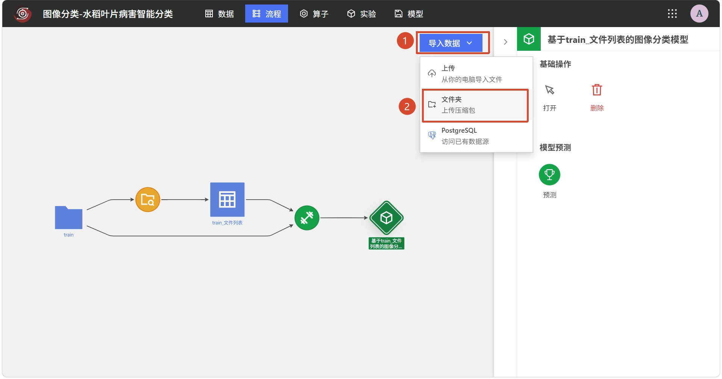
Task: Click the train_文件列表 node label
Action: (x=227, y=223)
